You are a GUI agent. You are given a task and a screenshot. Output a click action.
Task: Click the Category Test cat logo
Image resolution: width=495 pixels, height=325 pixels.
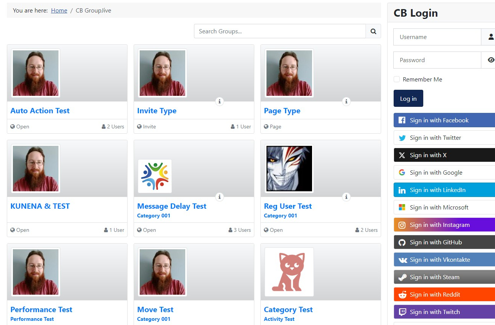pyautogui.click(x=289, y=272)
